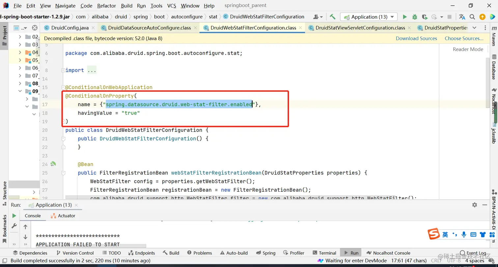Run with Coverage using the shield icon

[425, 17]
